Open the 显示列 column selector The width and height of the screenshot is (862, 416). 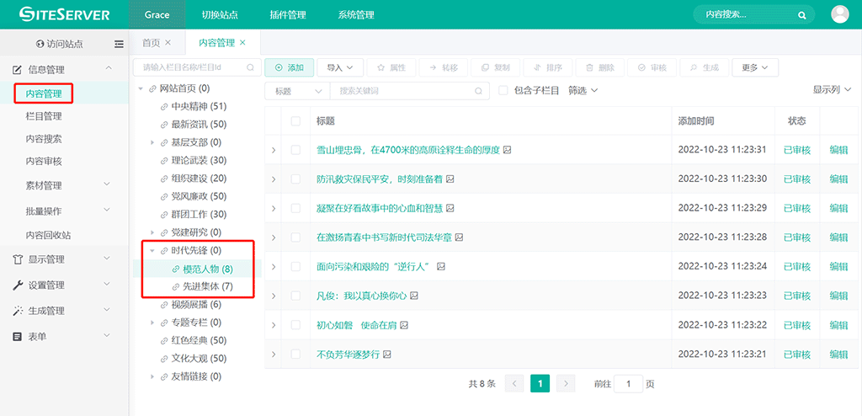(832, 90)
